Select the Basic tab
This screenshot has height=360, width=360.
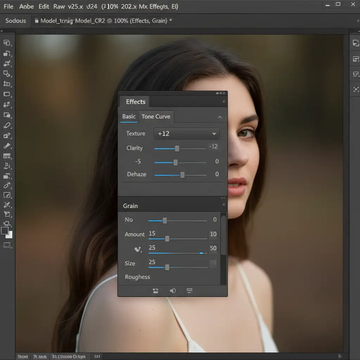coord(129,117)
